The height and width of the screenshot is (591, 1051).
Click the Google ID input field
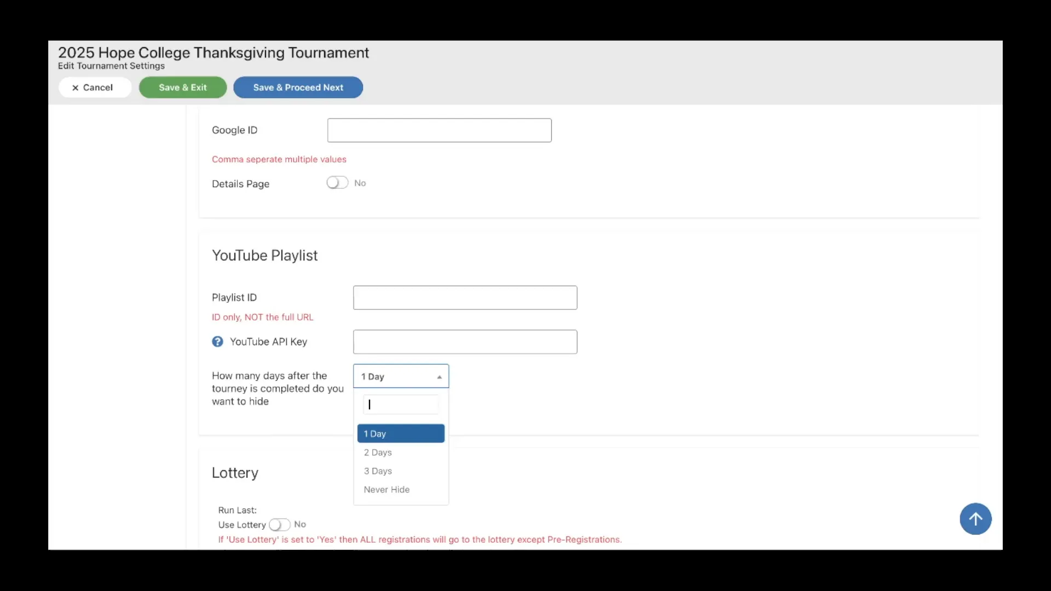439,130
